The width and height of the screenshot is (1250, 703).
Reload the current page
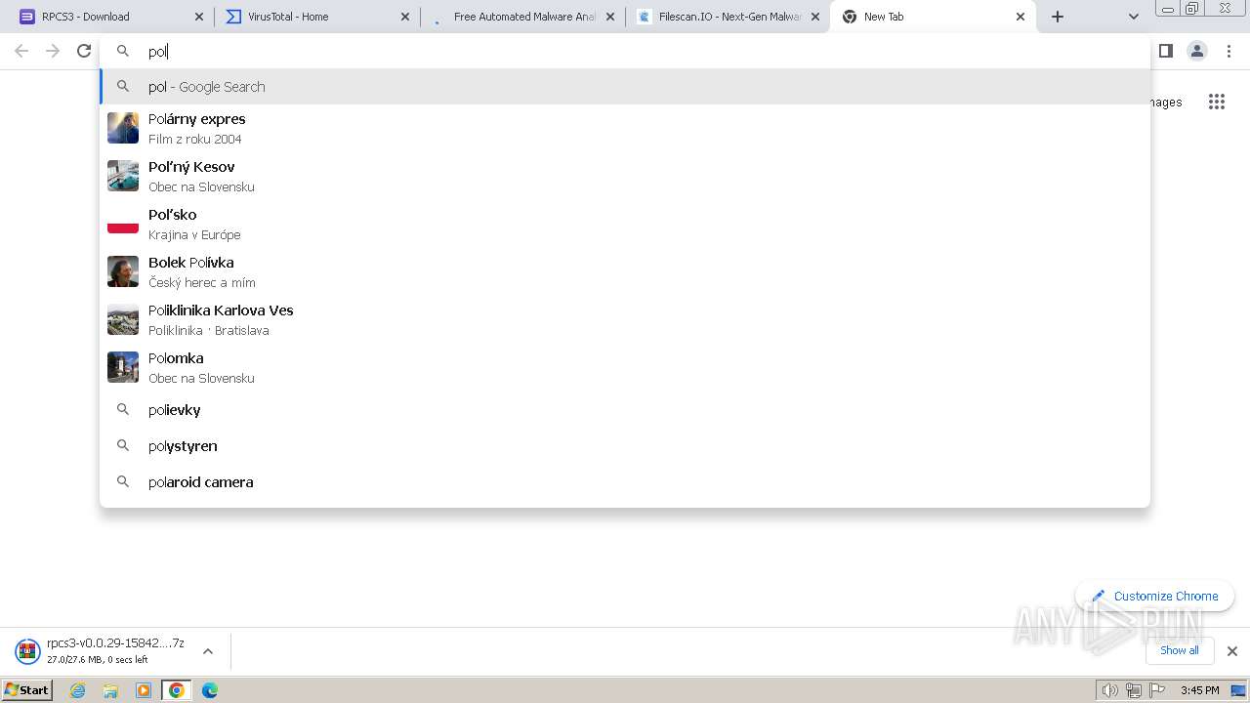84,51
